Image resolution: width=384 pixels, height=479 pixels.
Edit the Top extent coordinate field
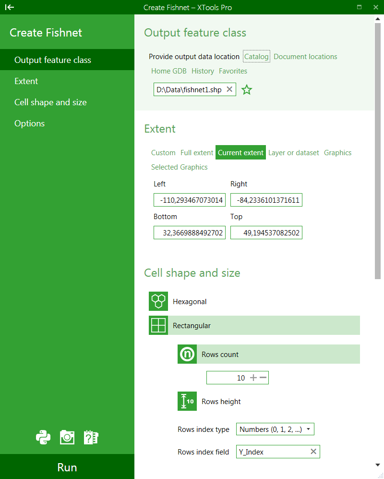click(x=266, y=233)
